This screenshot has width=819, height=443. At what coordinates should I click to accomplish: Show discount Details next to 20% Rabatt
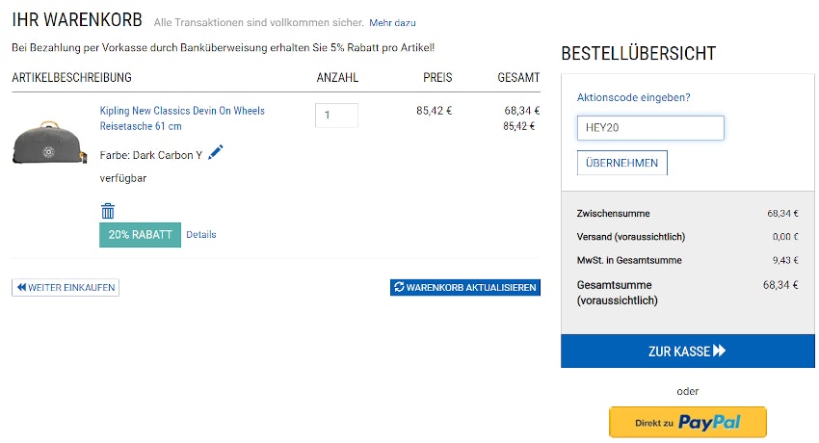coord(201,235)
